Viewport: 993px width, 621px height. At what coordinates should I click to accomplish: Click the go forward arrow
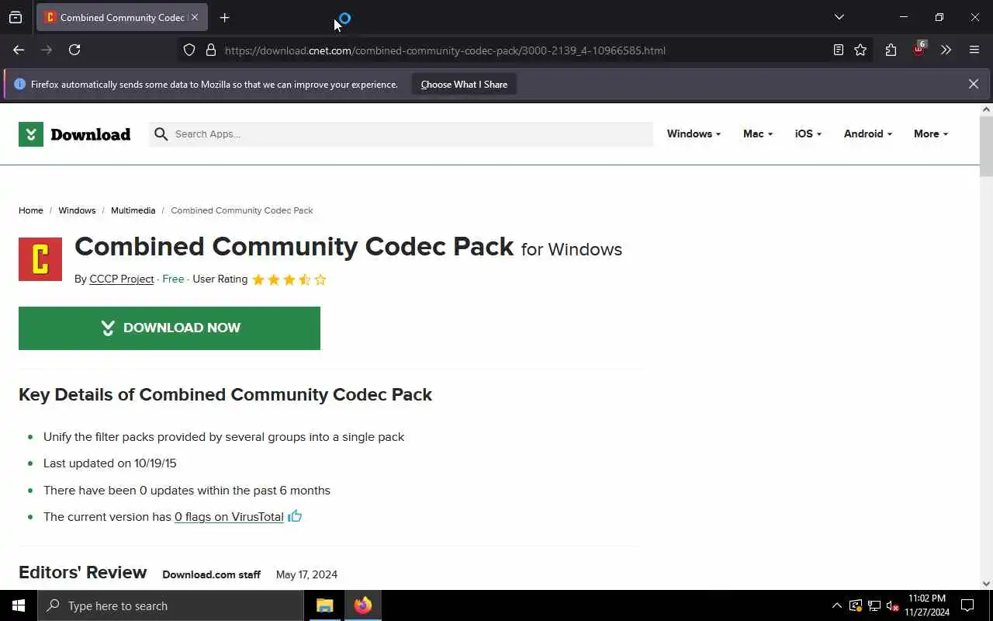[x=47, y=50]
